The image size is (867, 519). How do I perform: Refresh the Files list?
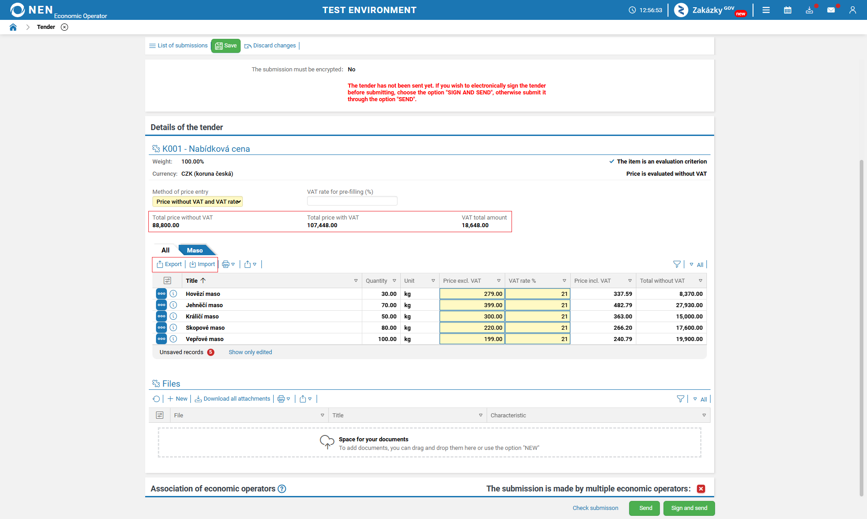156,399
